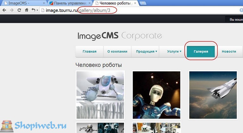Click the Вы вошли text in top bar
Image resolution: width=243 pixels, height=133 pixels.
click(x=236, y=20)
